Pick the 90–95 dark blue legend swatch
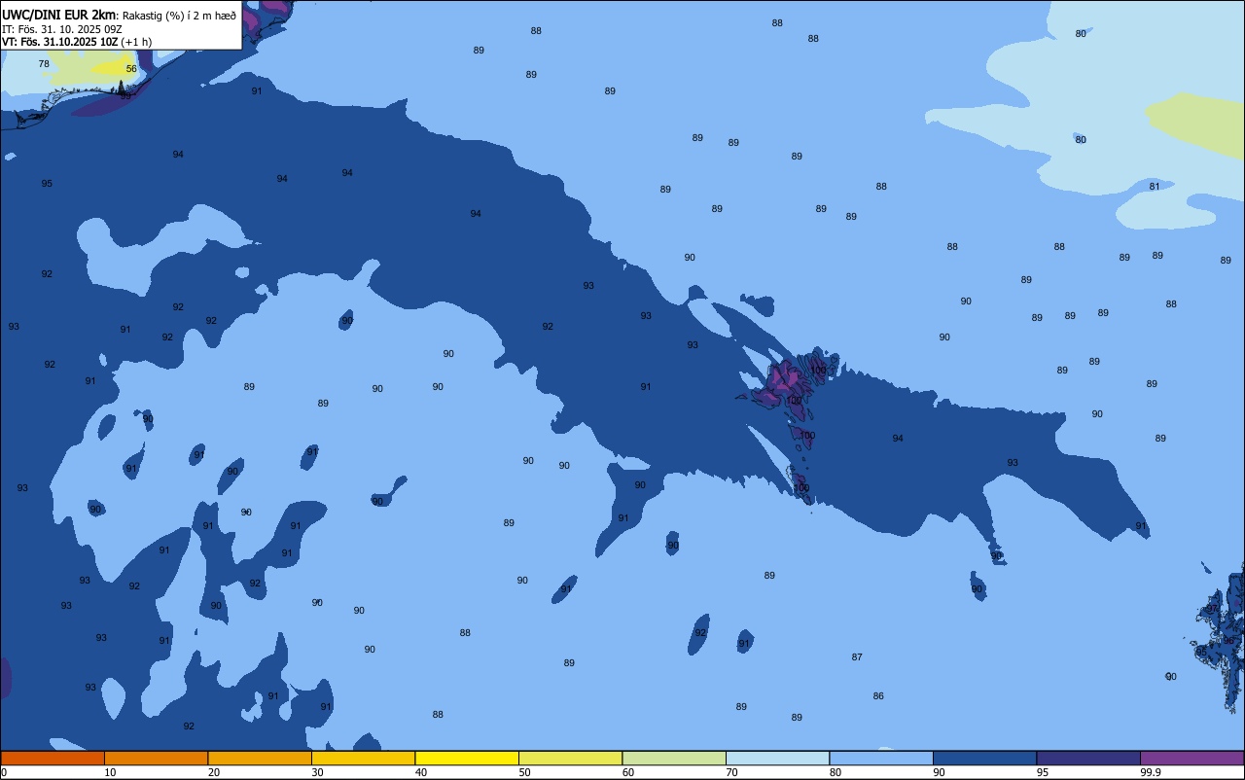This screenshot has width=1245, height=780. (984, 758)
